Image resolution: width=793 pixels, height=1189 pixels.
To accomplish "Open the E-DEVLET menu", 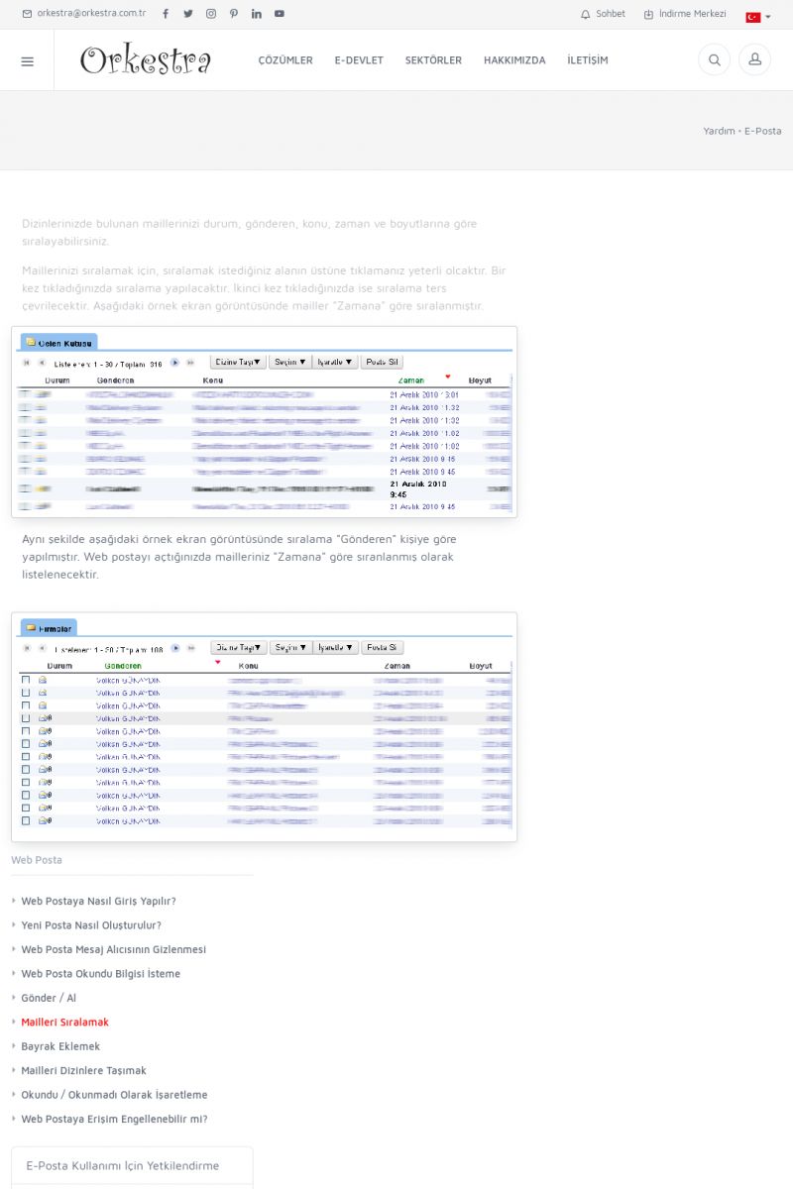I will point(359,60).
